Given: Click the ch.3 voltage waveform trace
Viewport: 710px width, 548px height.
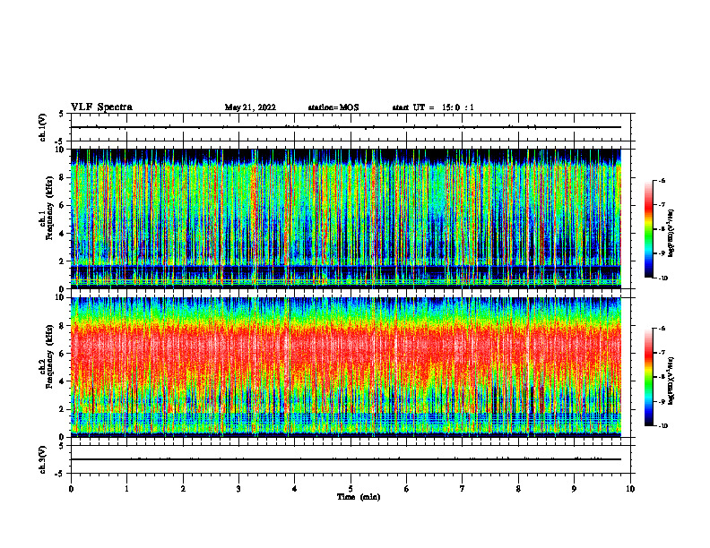Looking at the screenshot, I should (x=346, y=459).
